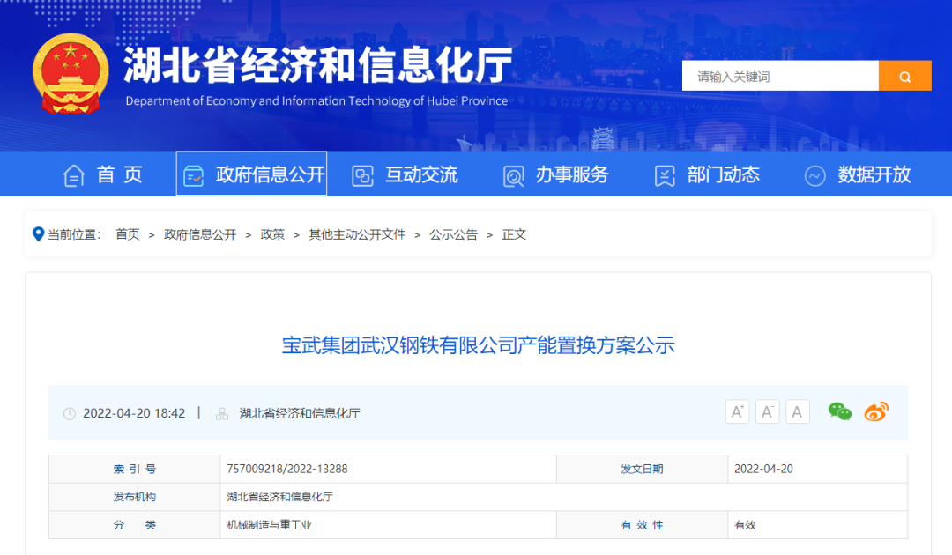Click the home icon beside 首页
Viewport: 952px width, 555px height.
74,174
